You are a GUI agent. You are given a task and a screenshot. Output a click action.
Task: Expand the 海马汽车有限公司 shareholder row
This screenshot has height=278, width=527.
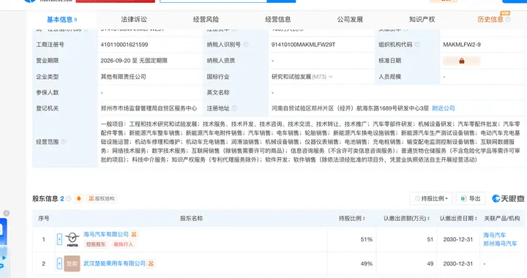coord(59,239)
